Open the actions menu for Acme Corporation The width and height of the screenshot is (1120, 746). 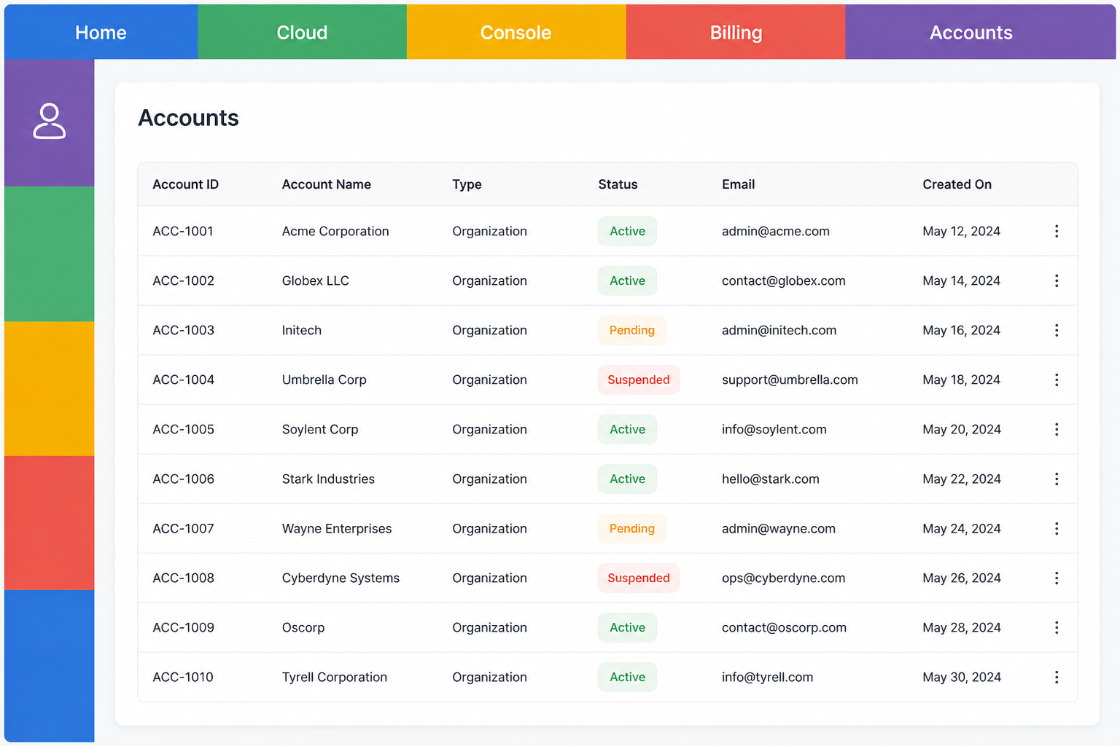1057,231
